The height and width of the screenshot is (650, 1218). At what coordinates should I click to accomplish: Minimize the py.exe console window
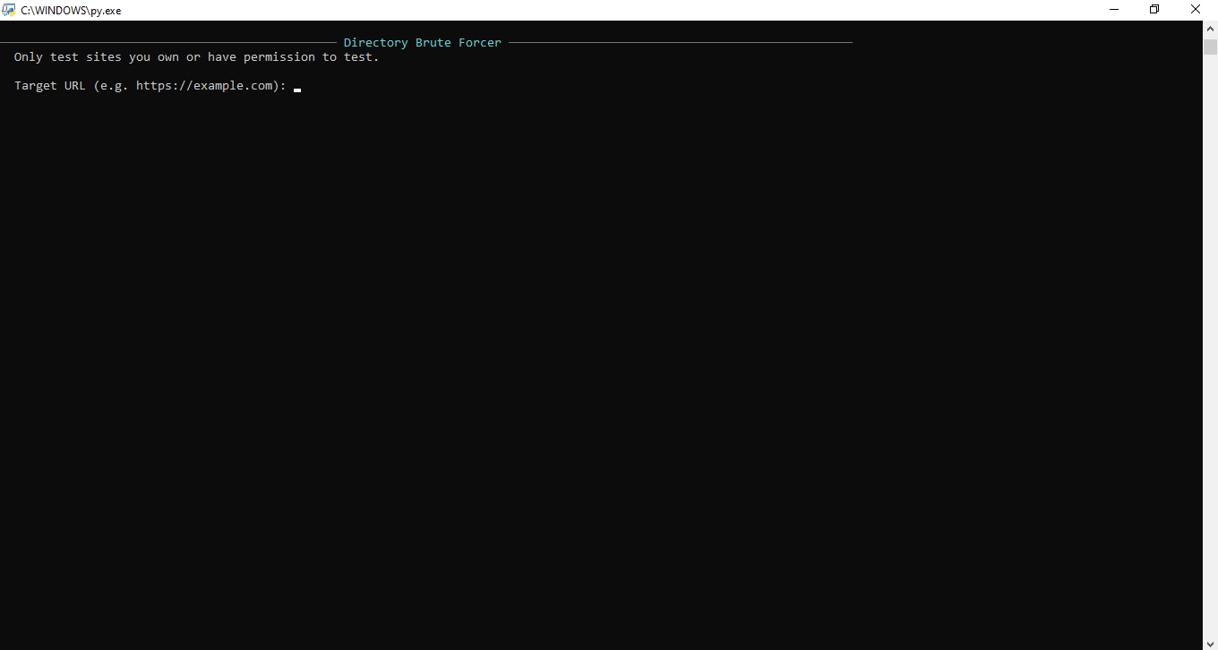tap(1114, 10)
